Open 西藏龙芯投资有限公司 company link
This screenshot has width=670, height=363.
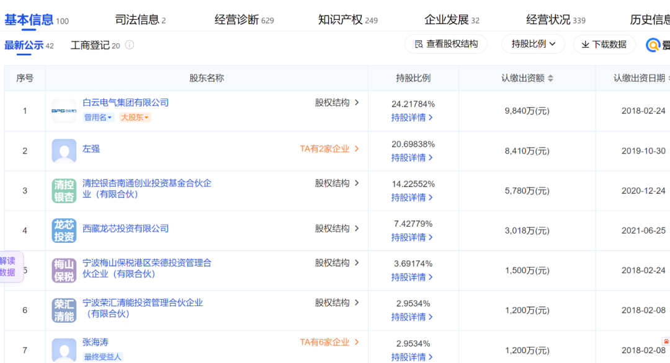click(126, 229)
